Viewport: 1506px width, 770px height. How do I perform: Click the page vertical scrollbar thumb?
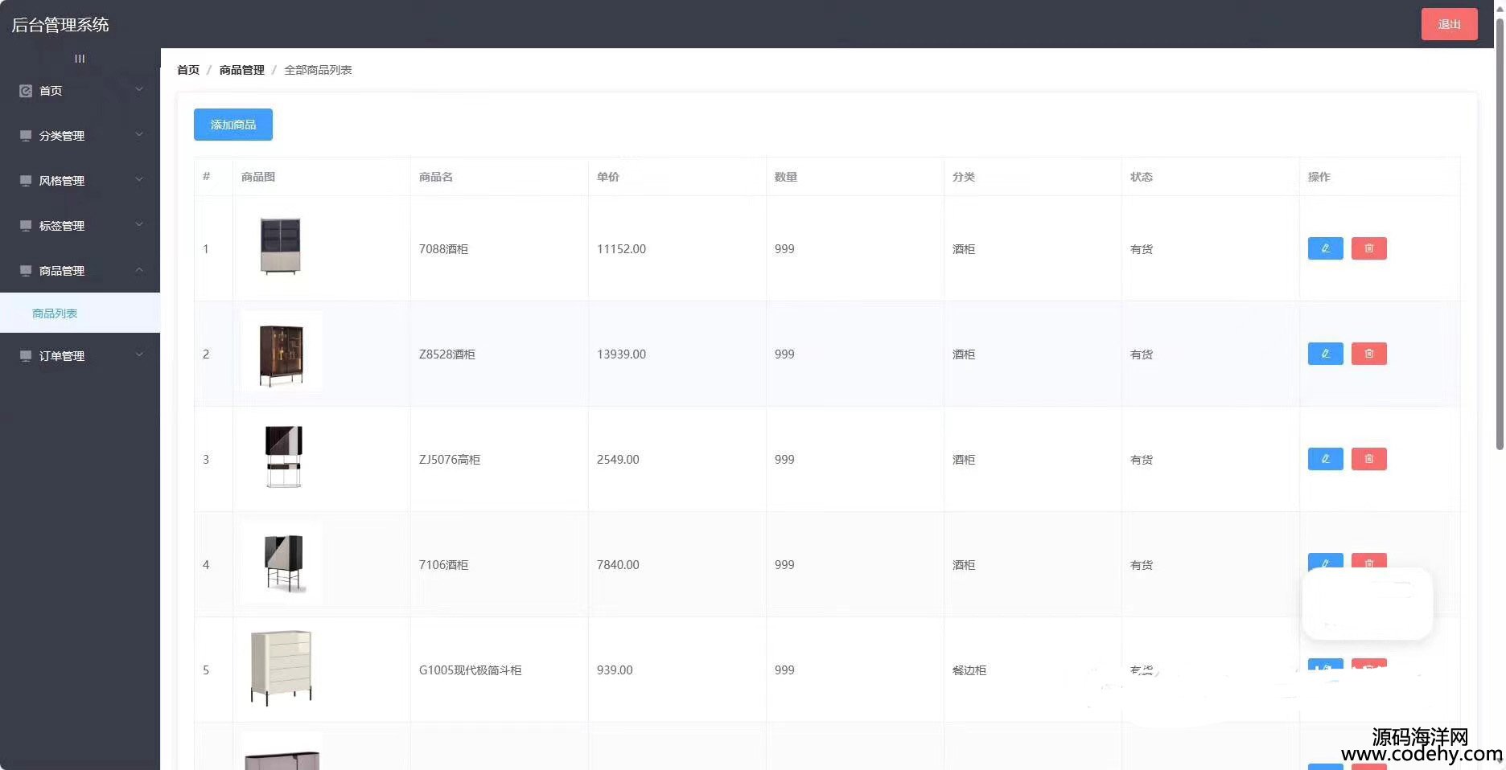1500,233
